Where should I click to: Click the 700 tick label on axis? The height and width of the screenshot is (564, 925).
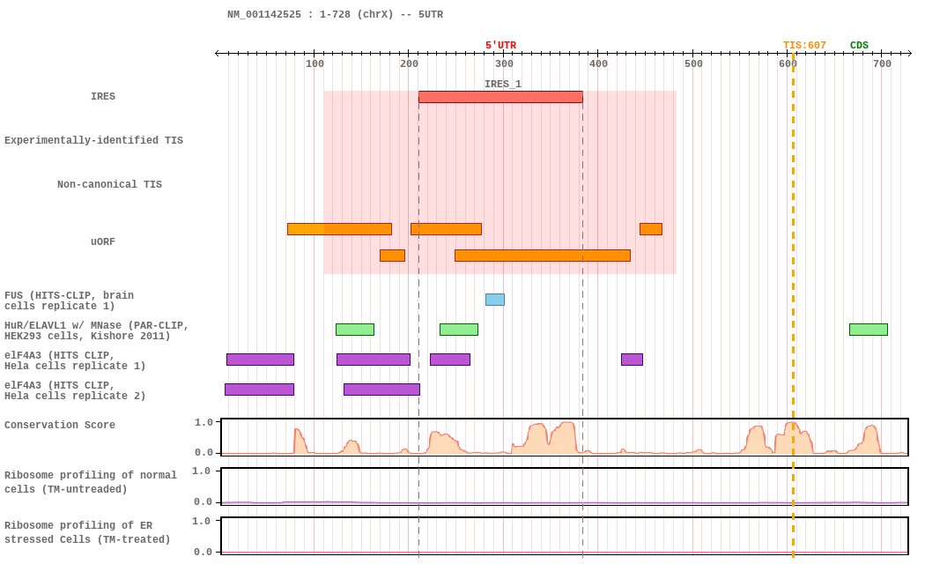pos(882,63)
